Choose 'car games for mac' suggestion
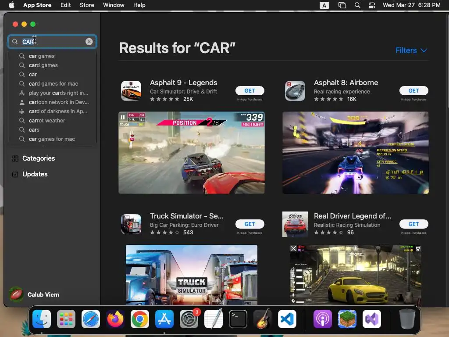449x337 pixels. [x=52, y=139]
